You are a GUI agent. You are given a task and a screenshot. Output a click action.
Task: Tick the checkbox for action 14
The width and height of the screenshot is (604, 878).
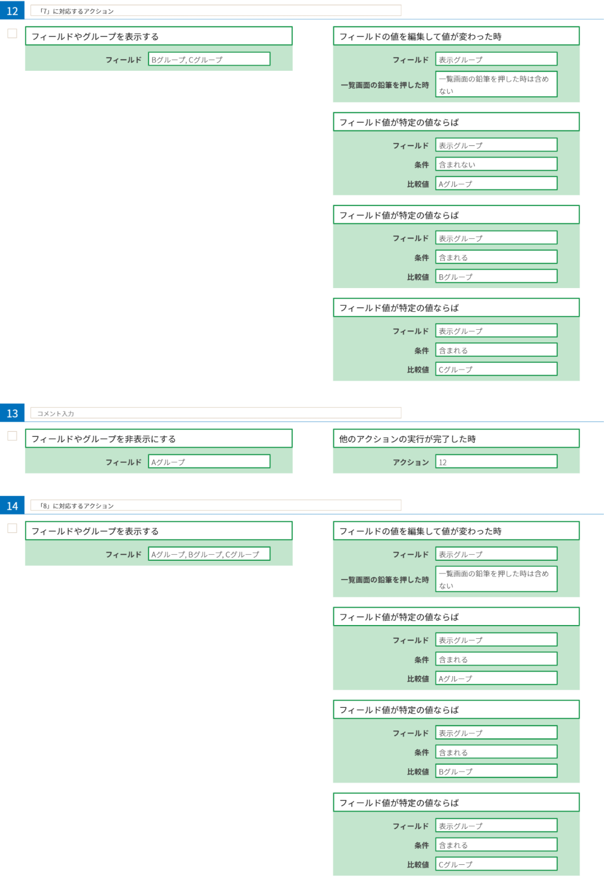[12, 528]
